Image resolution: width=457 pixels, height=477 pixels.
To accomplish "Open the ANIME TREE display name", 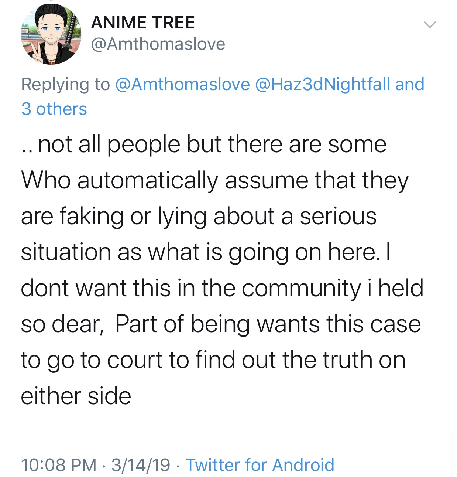I will 143,22.
